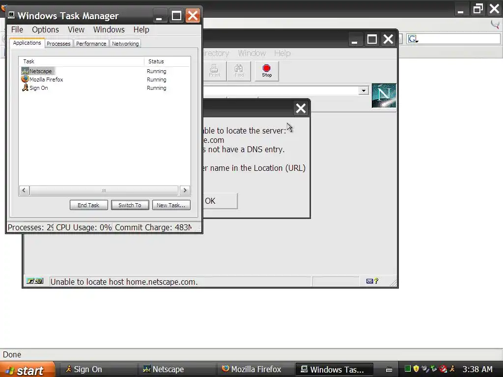The width and height of the screenshot is (503, 377).
Task: Click the yellow security shield tray icon
Action: pos(416,369)
